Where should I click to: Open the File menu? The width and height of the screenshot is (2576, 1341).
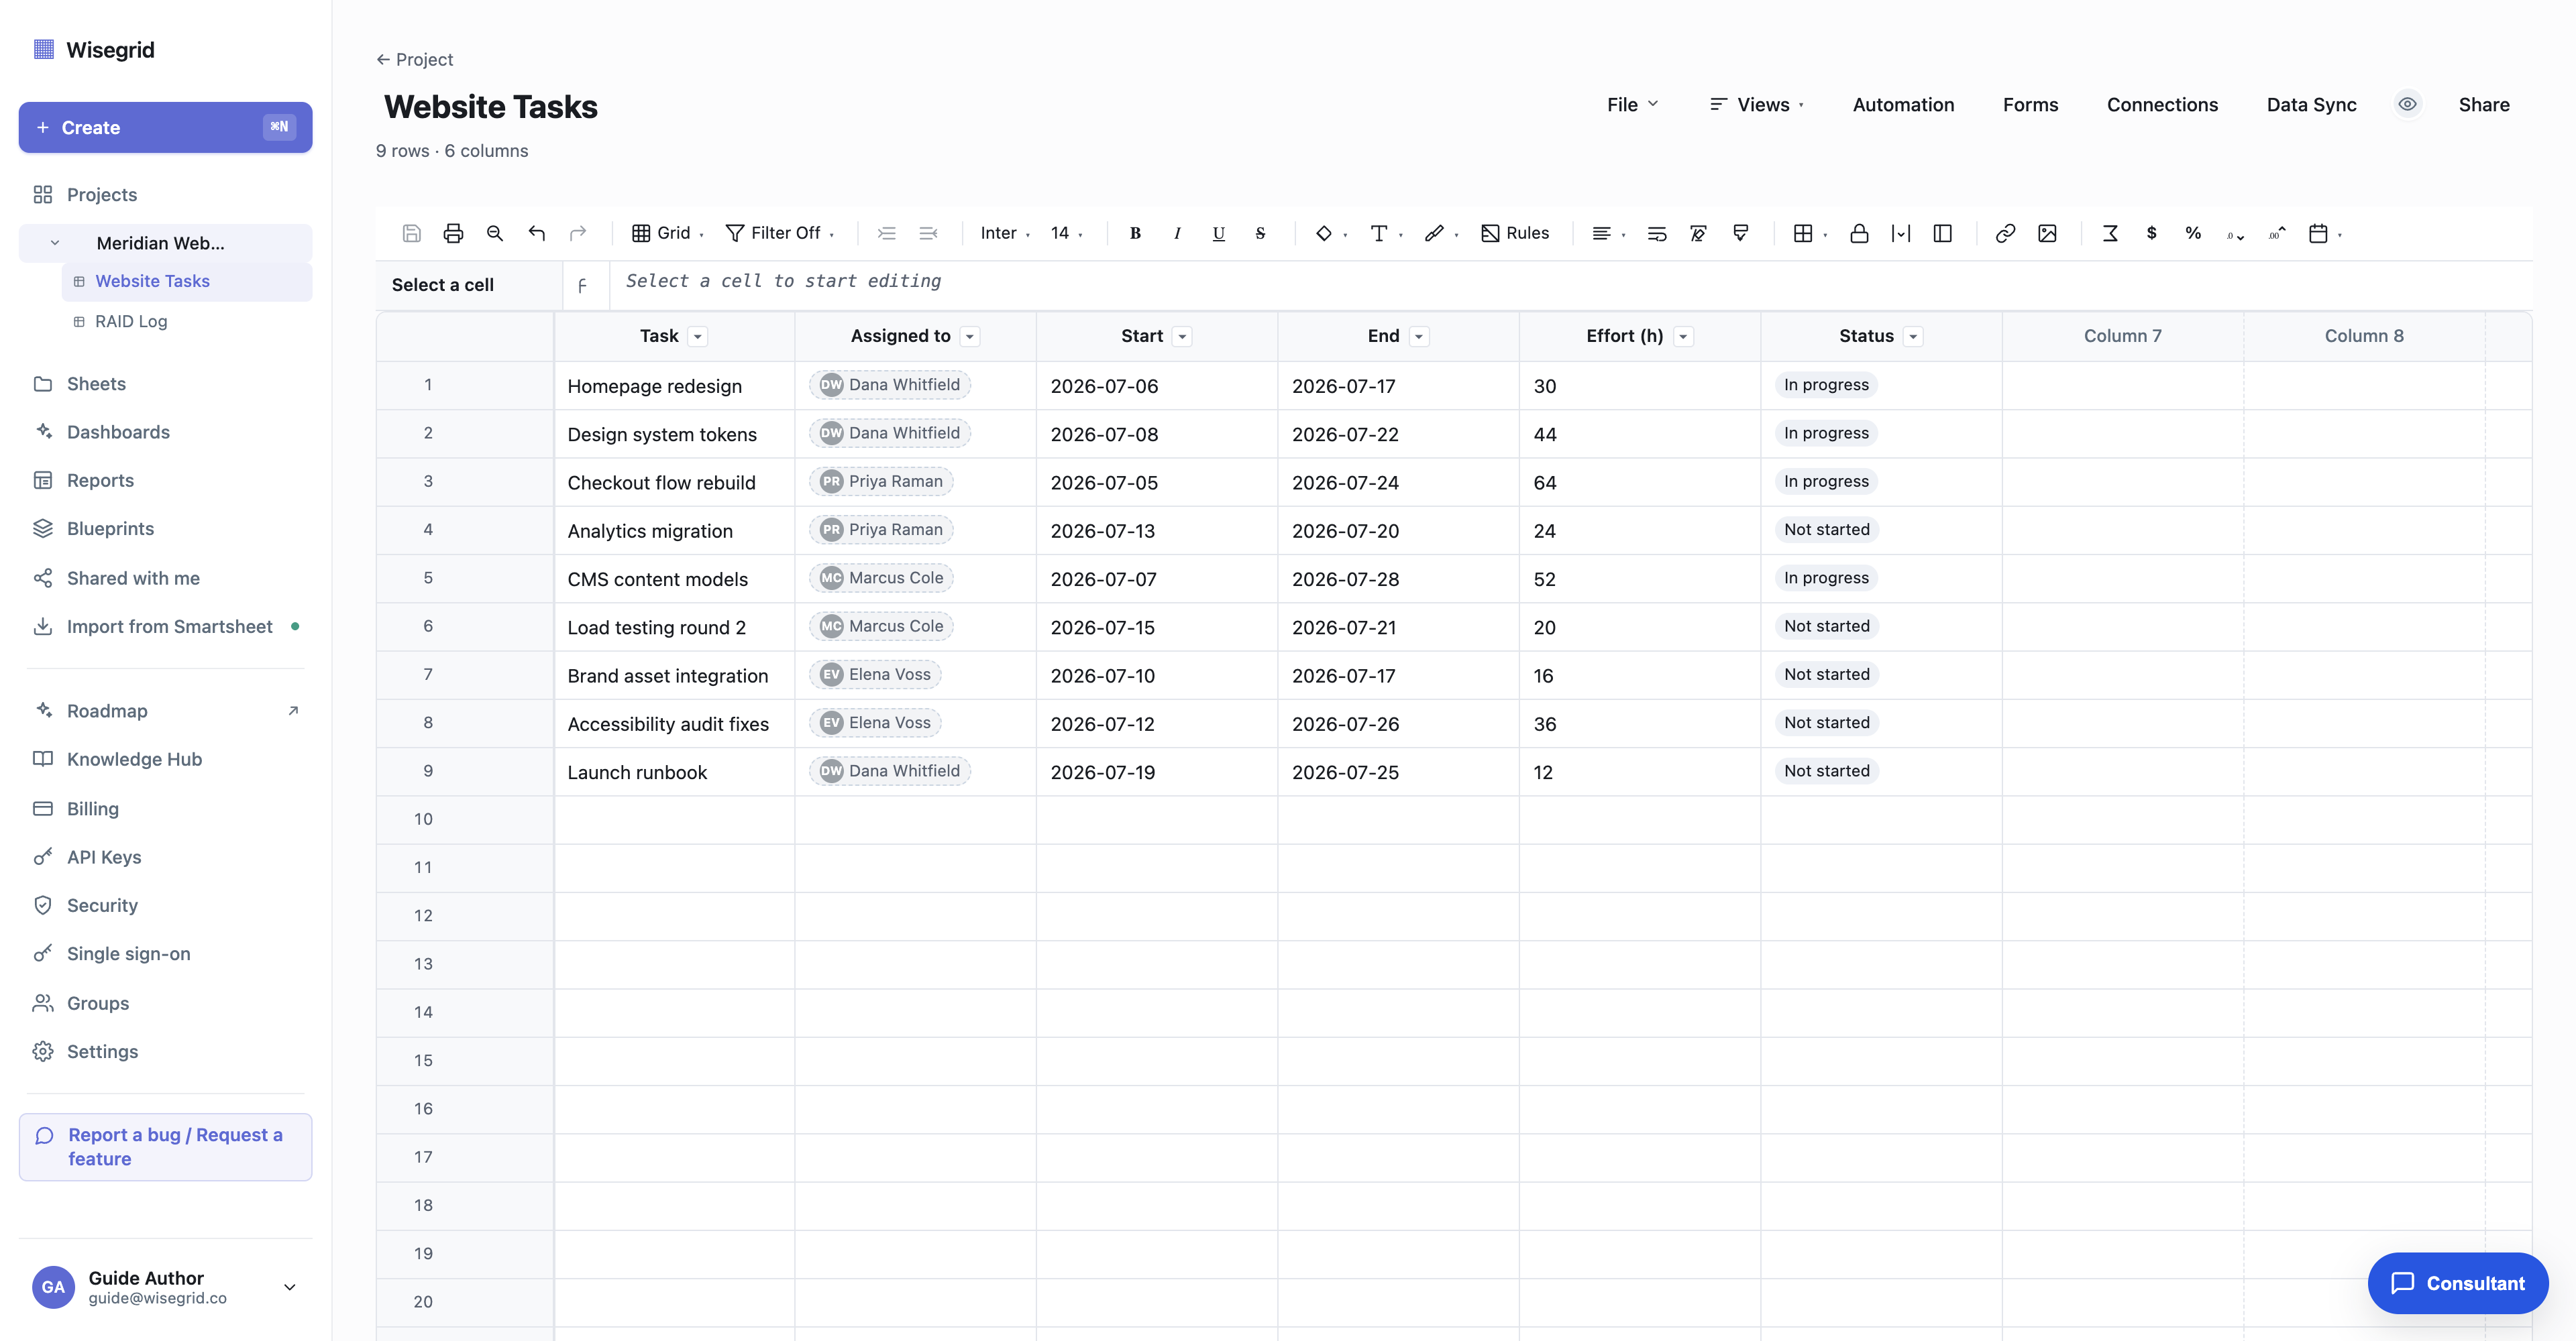[x=1633, y=105]
